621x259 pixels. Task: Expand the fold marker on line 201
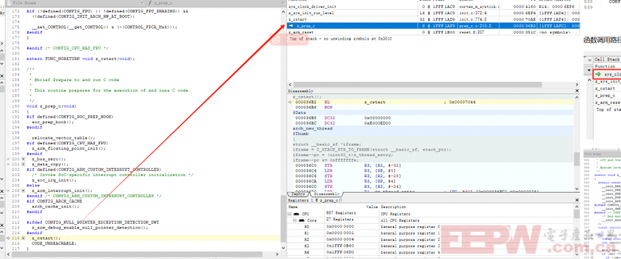pos(23,164)
